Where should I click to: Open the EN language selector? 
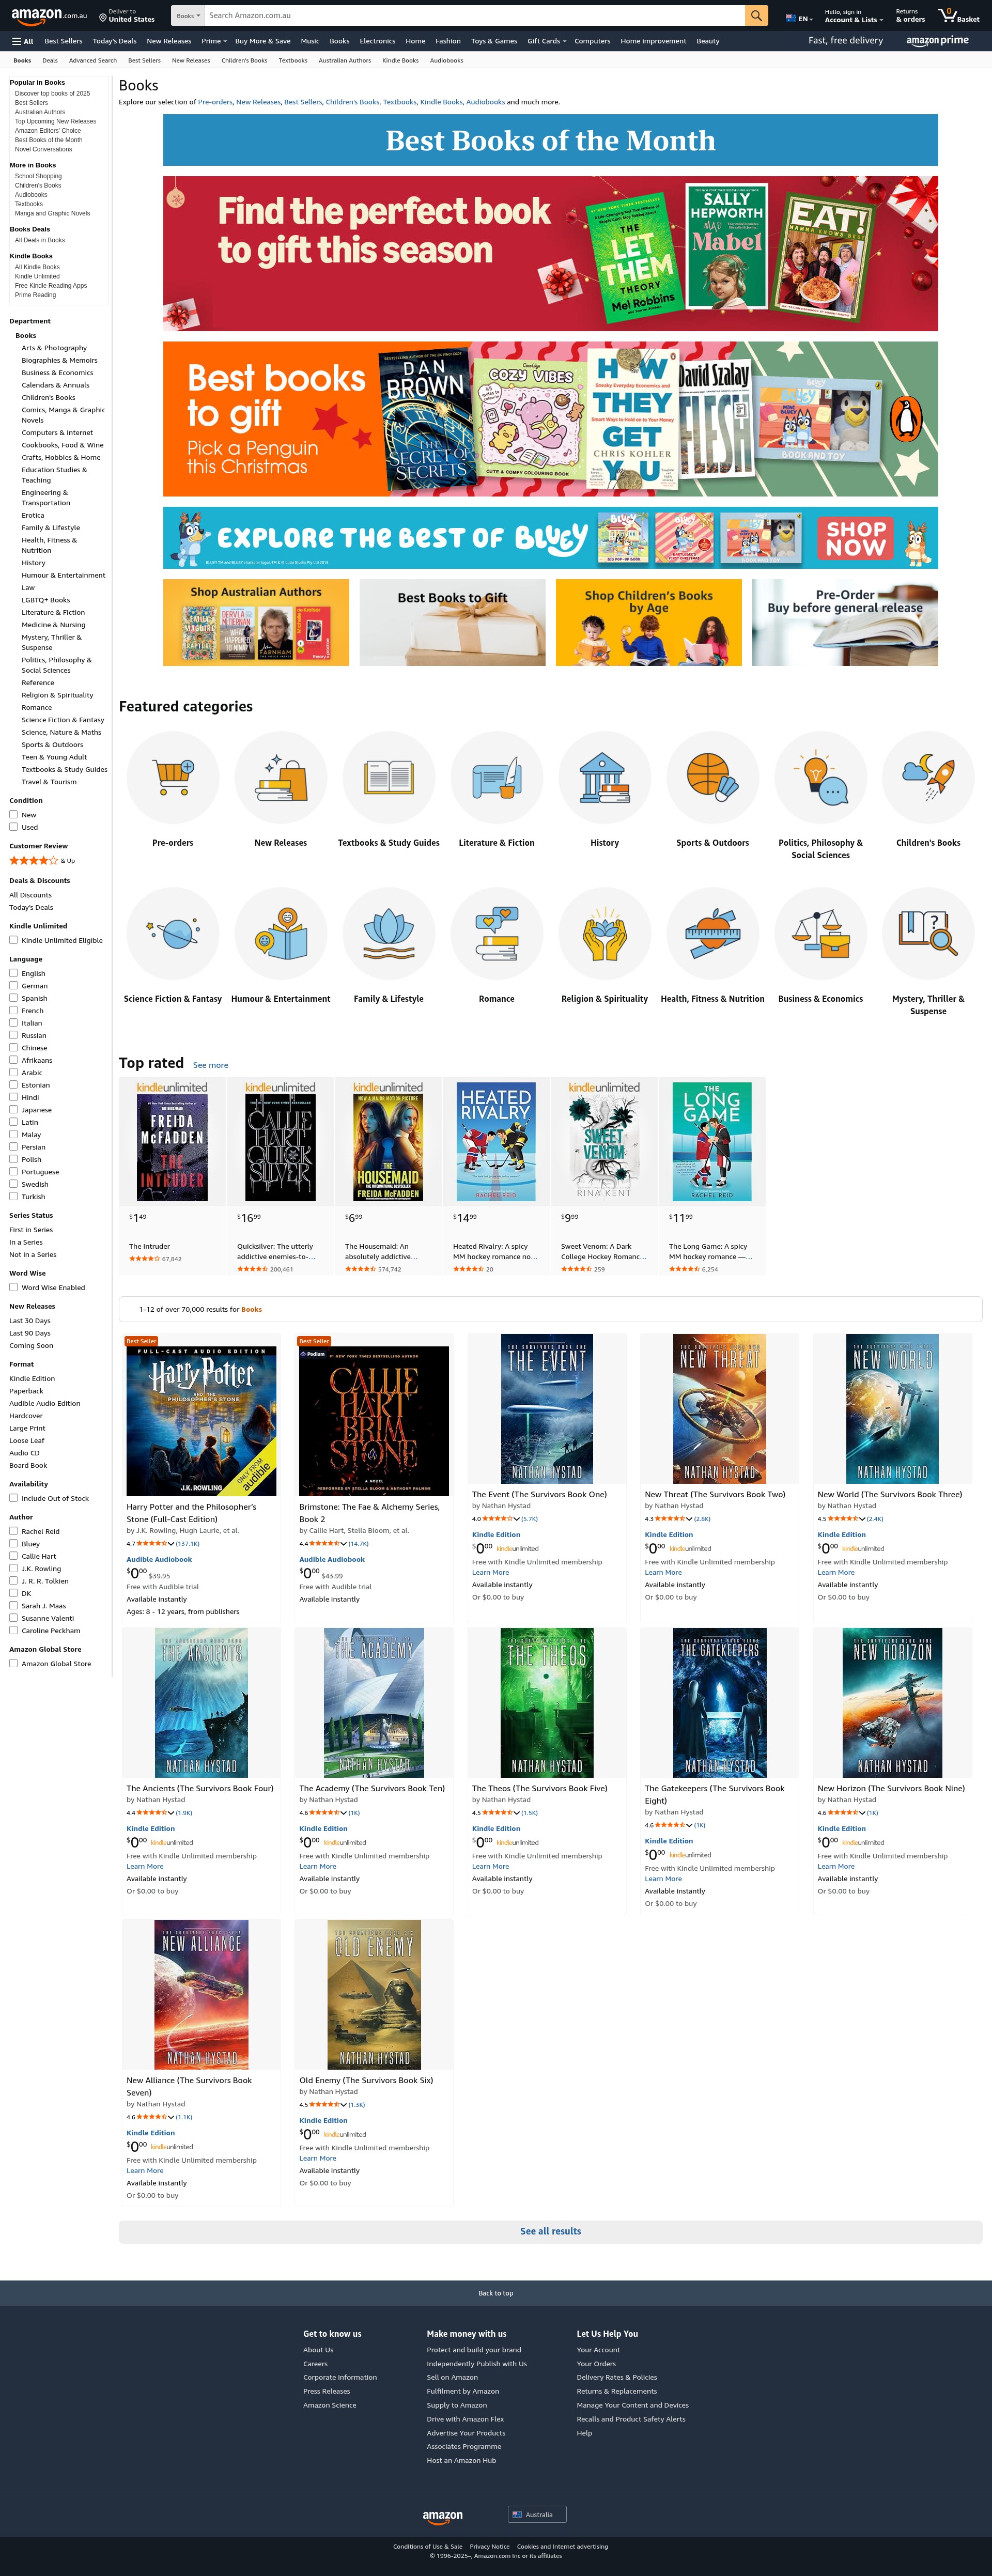pos(798,18)
